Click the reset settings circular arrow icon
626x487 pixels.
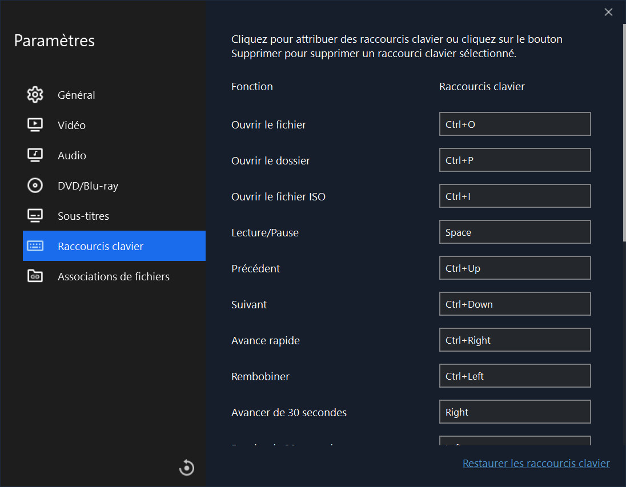click(187, 468)
